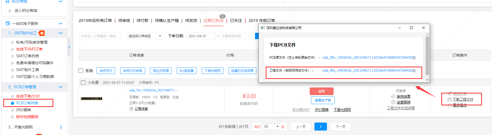The height and width of the screenshot is (135, 492).
Task: Click the copy icon after the 工程文件 link
Action: click(x=414, y=71)
